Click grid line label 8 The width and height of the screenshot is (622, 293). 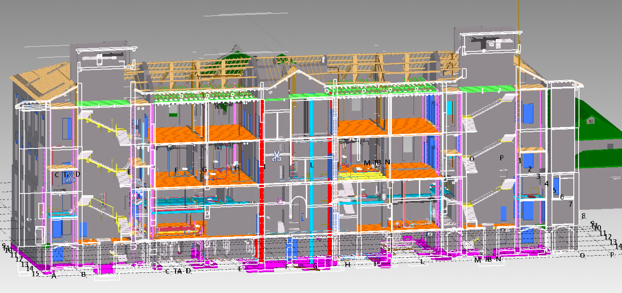pos(583,216)
